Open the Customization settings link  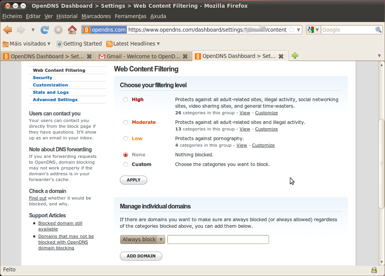(50, 85)
